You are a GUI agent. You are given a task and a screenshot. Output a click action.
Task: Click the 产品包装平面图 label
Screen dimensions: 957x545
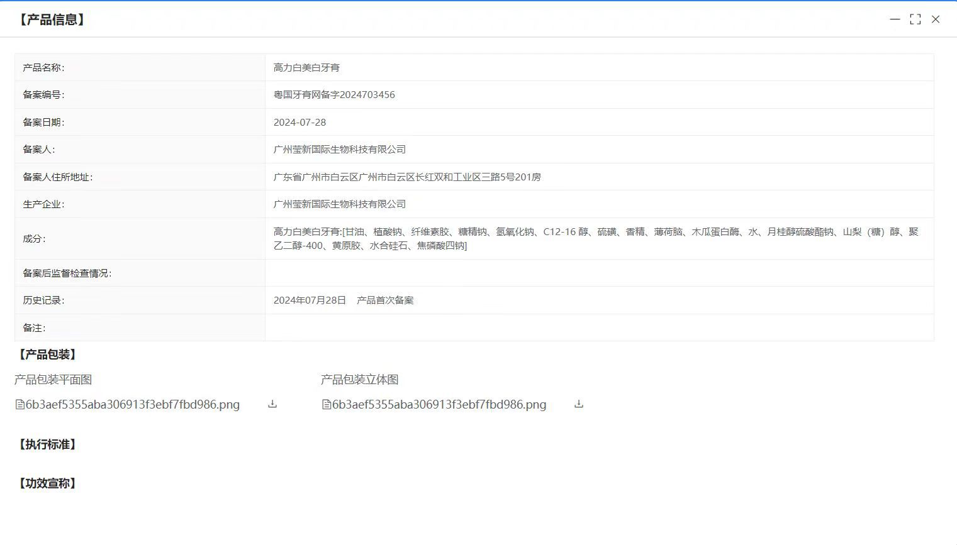(x=53, y=380)
